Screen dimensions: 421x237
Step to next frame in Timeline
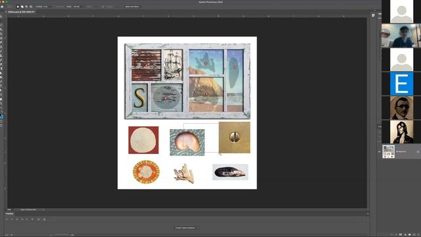[22, 219]
